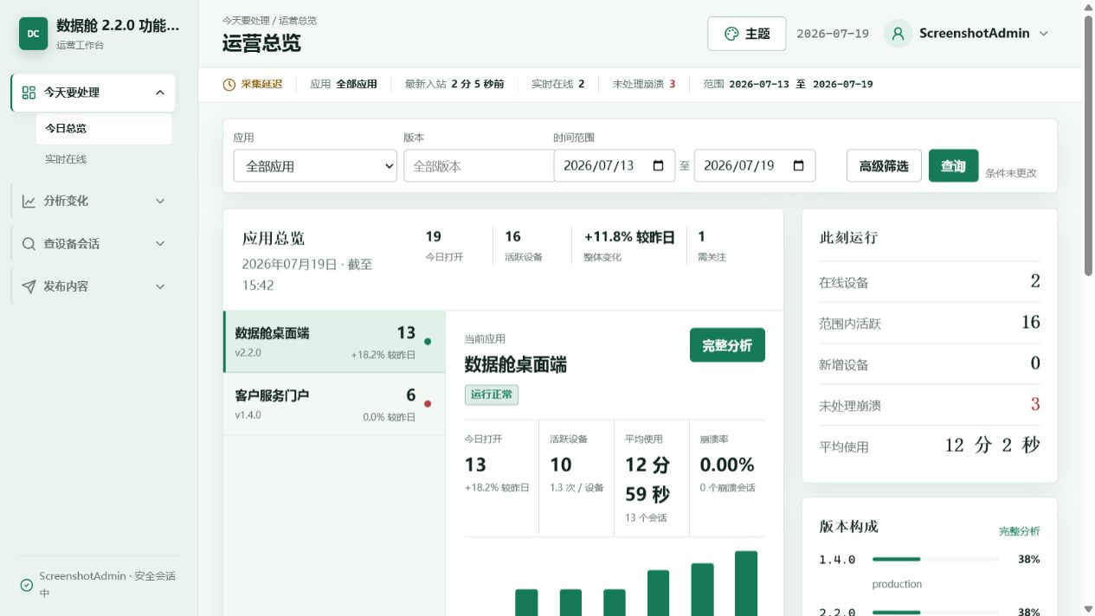Click the +11.8% 较昨日 overall change stat
The height and width of the screenshot is (616, 1095).
629,245
